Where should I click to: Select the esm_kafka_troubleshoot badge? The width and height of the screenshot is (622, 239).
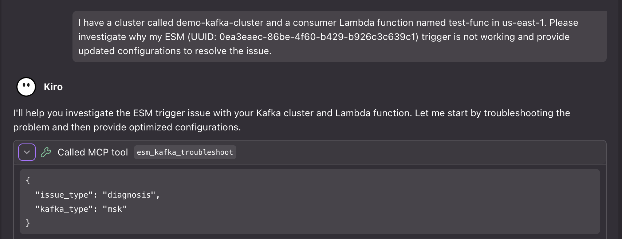185,152
